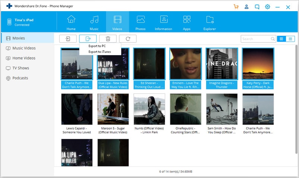Screen dimensions: 299x178
Task: Switch to the Music tab
Action: [94, 23]
